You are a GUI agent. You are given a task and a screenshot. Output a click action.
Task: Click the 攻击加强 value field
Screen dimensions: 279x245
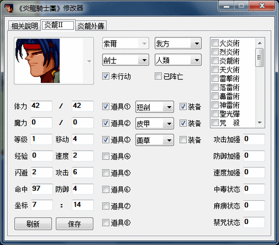tap(254, 139)
